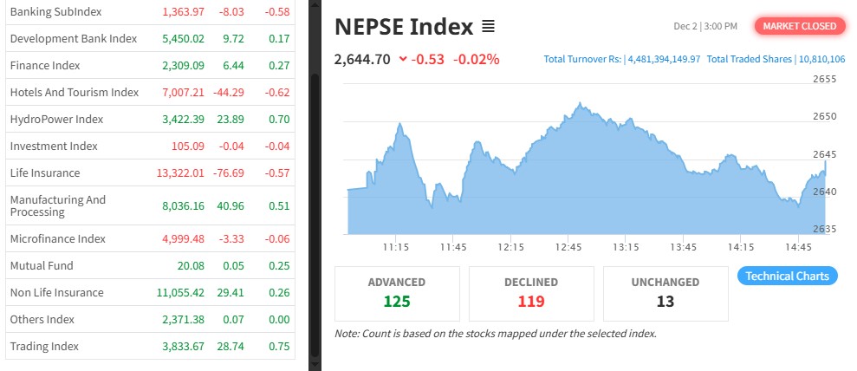Open the HydroPower Index row

click(56, 119)
